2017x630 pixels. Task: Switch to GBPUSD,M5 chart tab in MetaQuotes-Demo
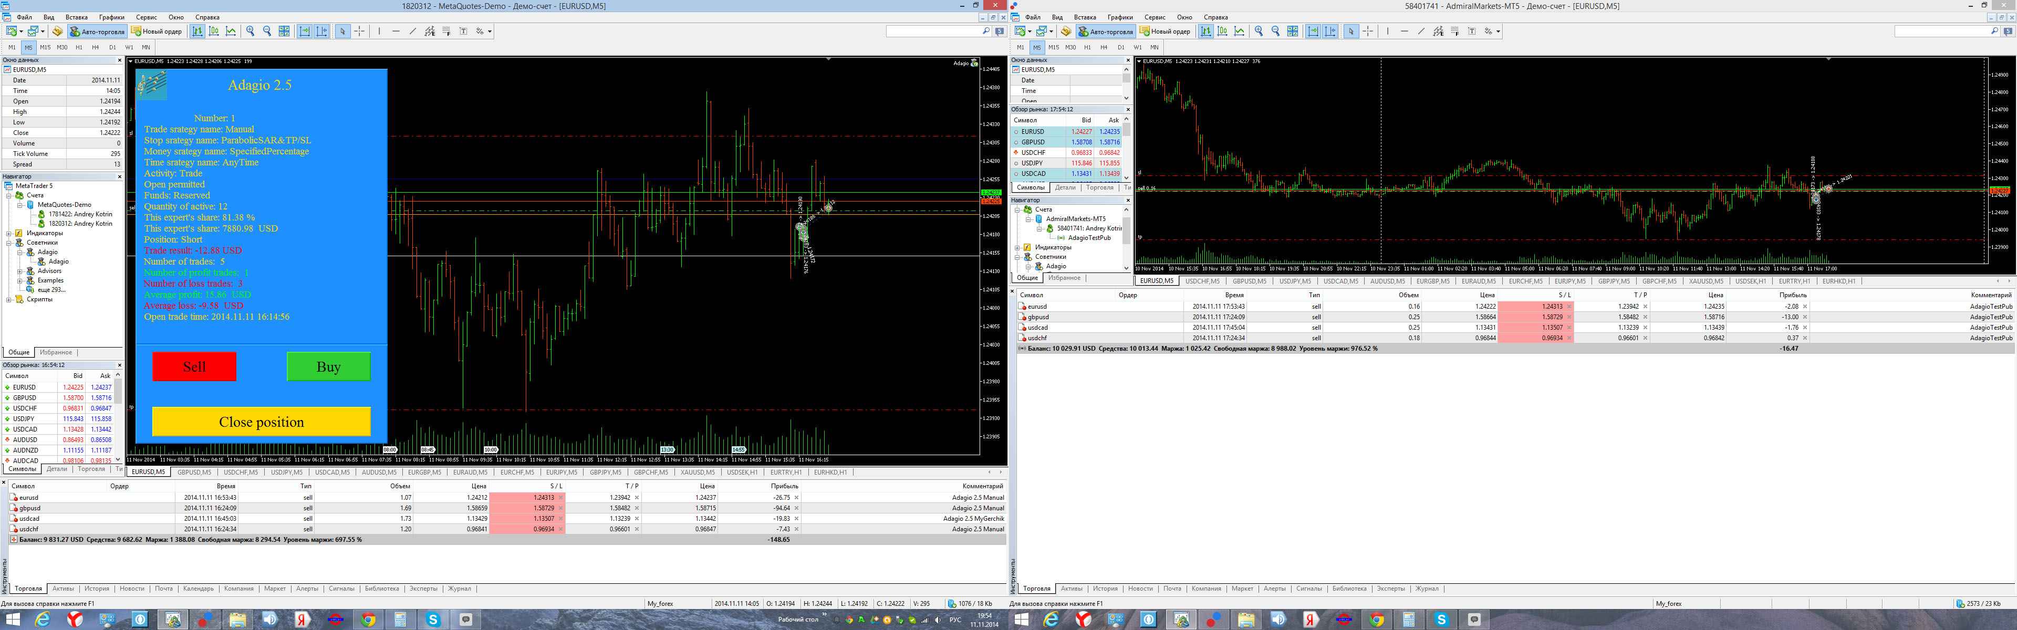[194, 472]
